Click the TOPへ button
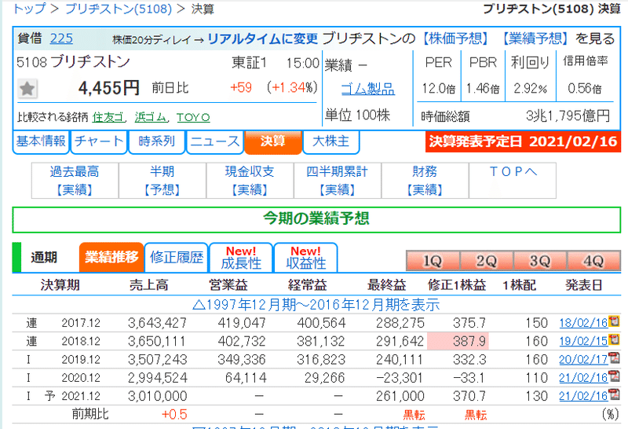This screenshot has width=628, height=429. (513, 181)
